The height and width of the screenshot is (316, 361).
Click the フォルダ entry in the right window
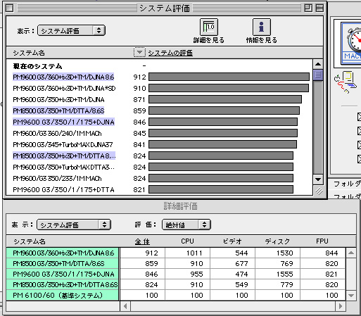point(347,184)
